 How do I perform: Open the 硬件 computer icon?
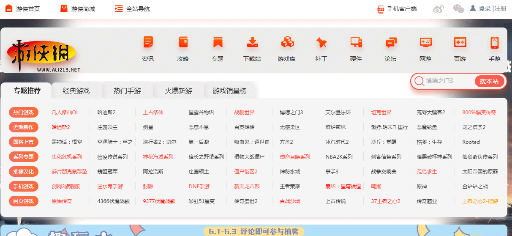356,42
